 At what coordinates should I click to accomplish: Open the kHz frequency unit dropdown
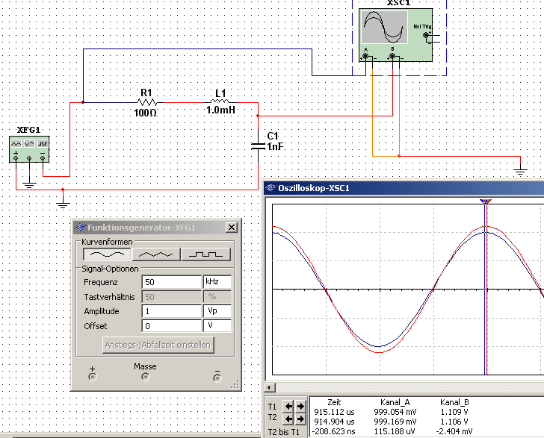[x=217, y=282]
